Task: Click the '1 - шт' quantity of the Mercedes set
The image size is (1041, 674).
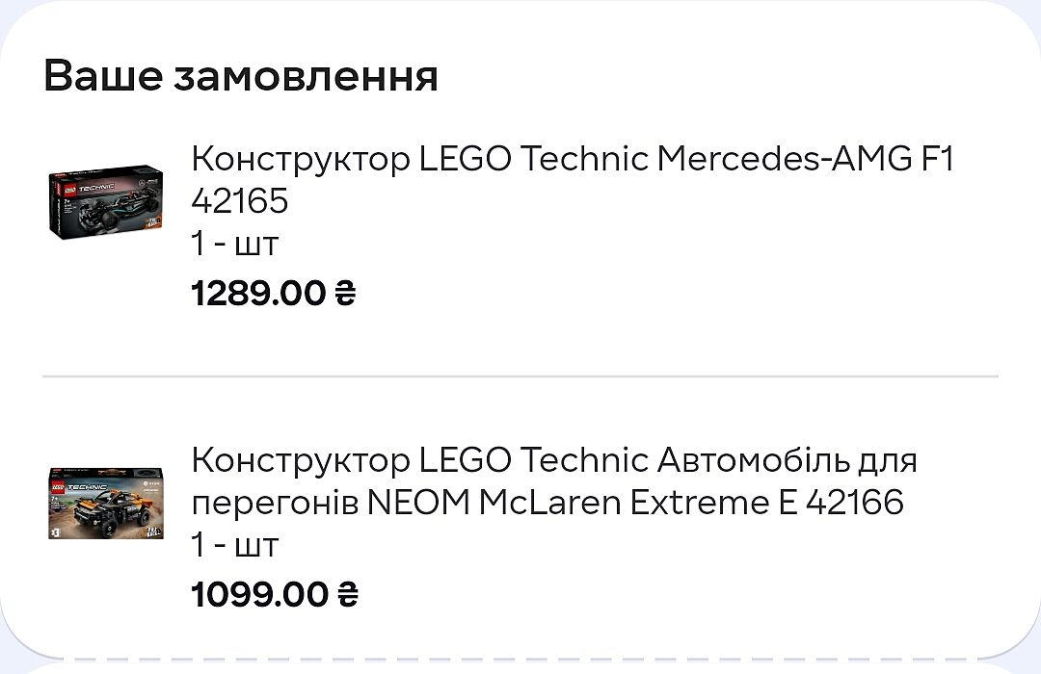Action: pos(234,245)
